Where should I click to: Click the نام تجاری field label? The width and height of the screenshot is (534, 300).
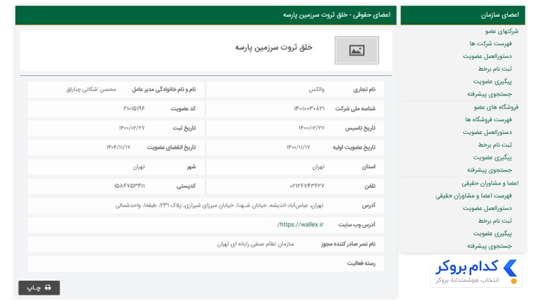click(x=364, y=89)
